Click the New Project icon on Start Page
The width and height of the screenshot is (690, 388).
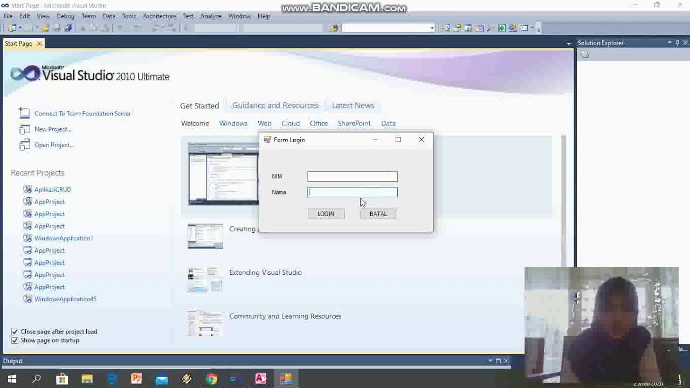(x=24, y=129)
